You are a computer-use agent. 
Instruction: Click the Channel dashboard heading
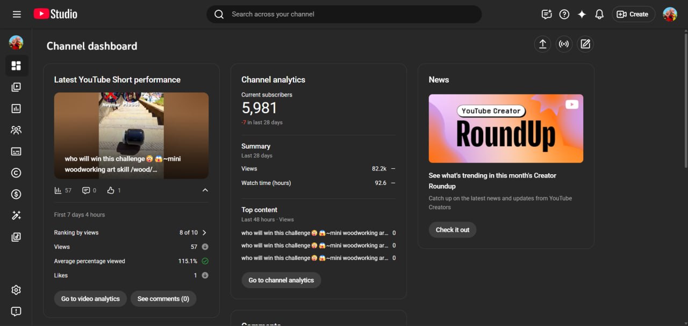92,46
